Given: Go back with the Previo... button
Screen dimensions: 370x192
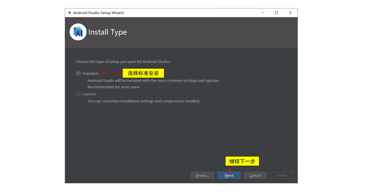Looking at the screenshot, I should pyautogui.click(x=203, y=175).
